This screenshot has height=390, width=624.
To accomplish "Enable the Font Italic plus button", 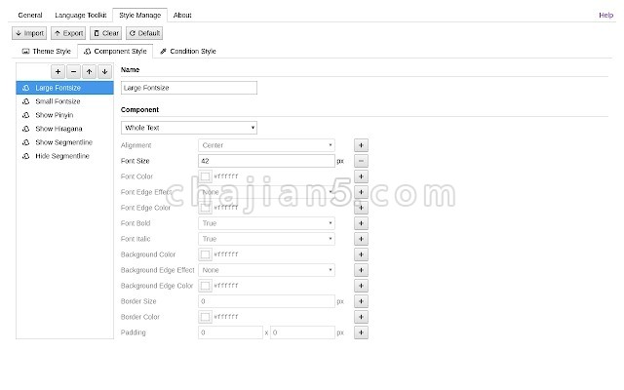I will [x=361, y=239].
